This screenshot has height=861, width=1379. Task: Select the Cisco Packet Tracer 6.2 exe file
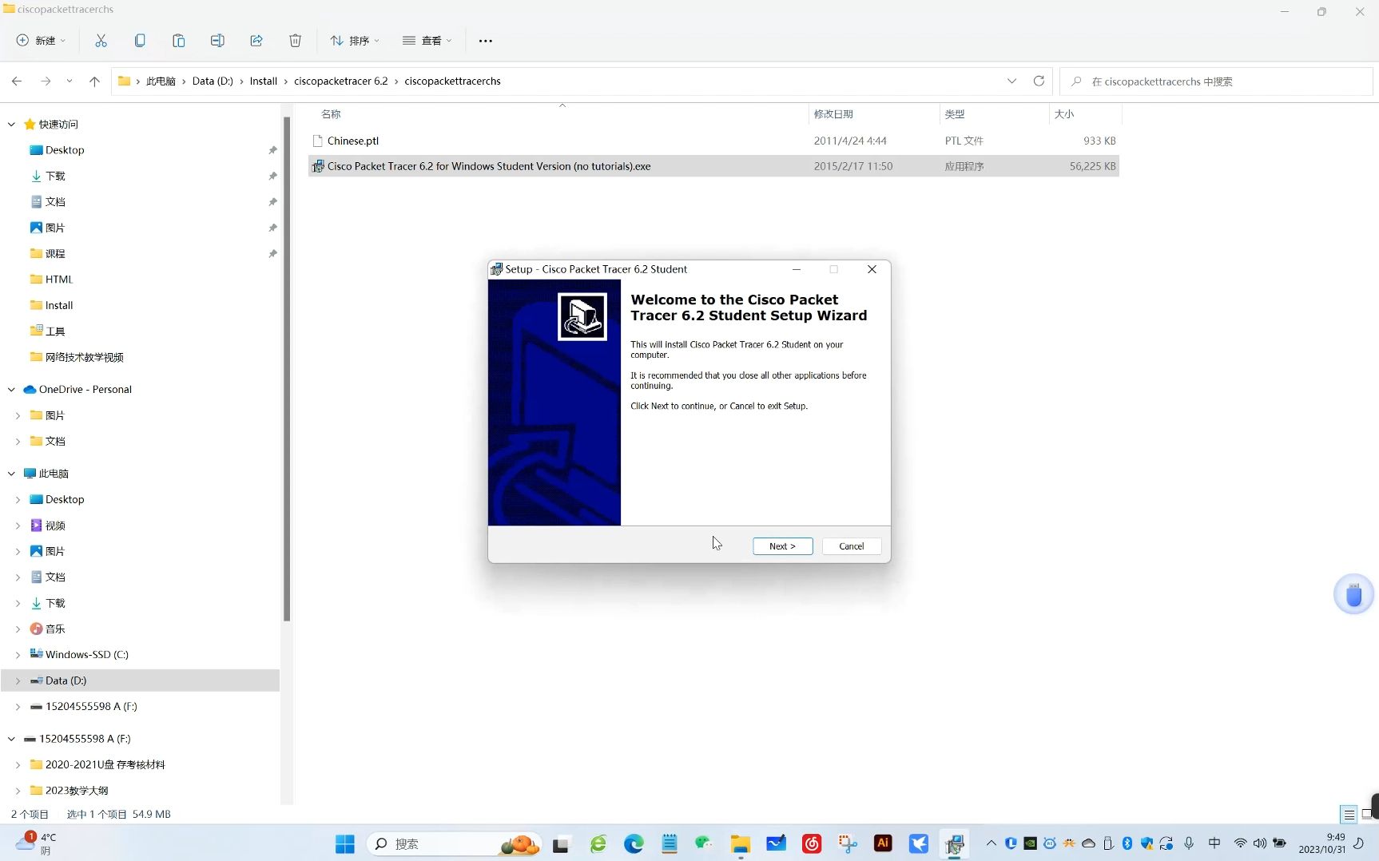(713, 166)
